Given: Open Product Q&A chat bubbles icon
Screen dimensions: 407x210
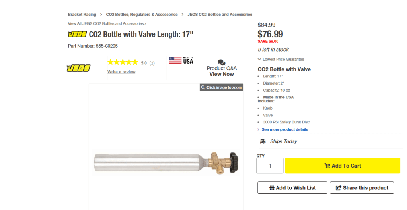Looking at the screenshot, I should pos(222,62).
